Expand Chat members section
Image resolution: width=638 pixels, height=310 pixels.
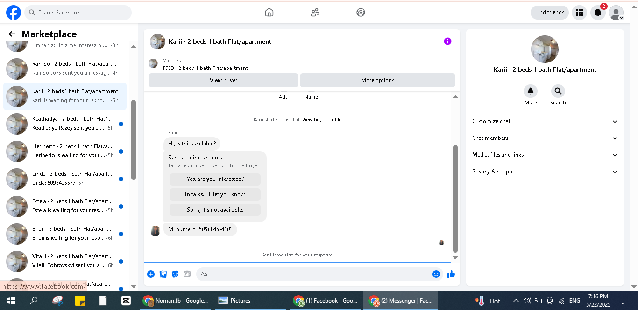tap(545, 138)
